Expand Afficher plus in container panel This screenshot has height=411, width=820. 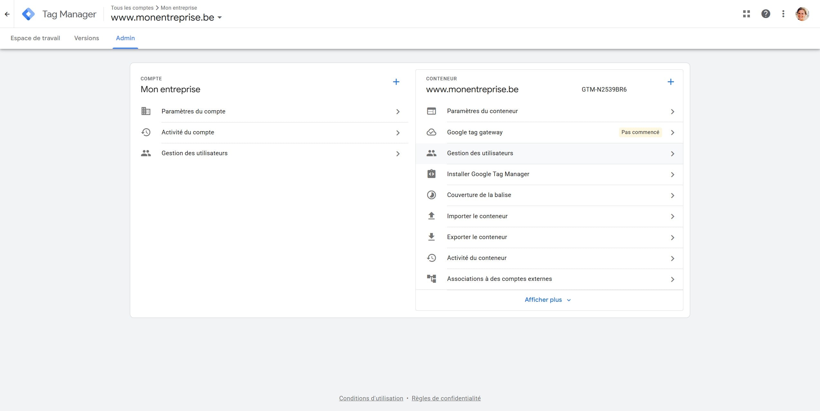(547, 300)
